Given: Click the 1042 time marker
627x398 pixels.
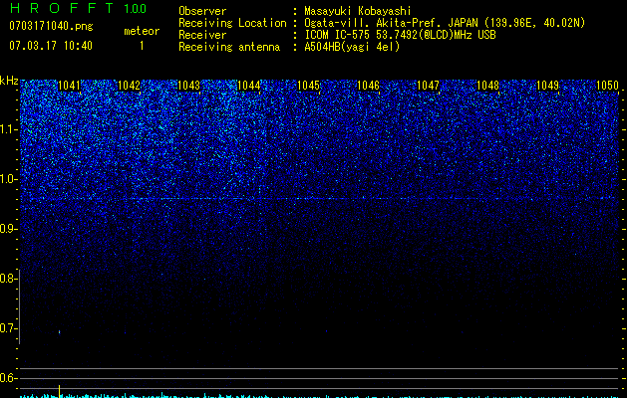Looking at the screenshot, I should (130, 86).
